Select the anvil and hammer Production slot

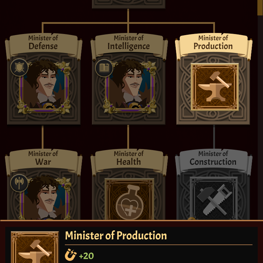coord(215,87)
